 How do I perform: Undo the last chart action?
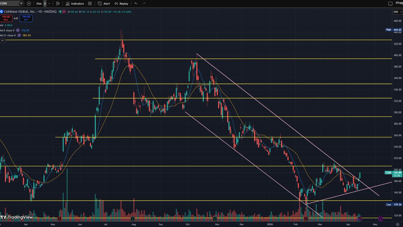136,4
